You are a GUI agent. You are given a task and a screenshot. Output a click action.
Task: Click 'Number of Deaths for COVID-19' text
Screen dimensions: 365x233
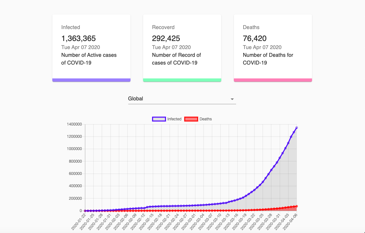[268, 59]
